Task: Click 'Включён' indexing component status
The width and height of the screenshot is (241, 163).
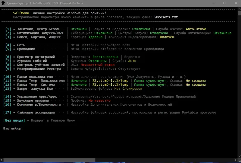Action: pos(167,37)
